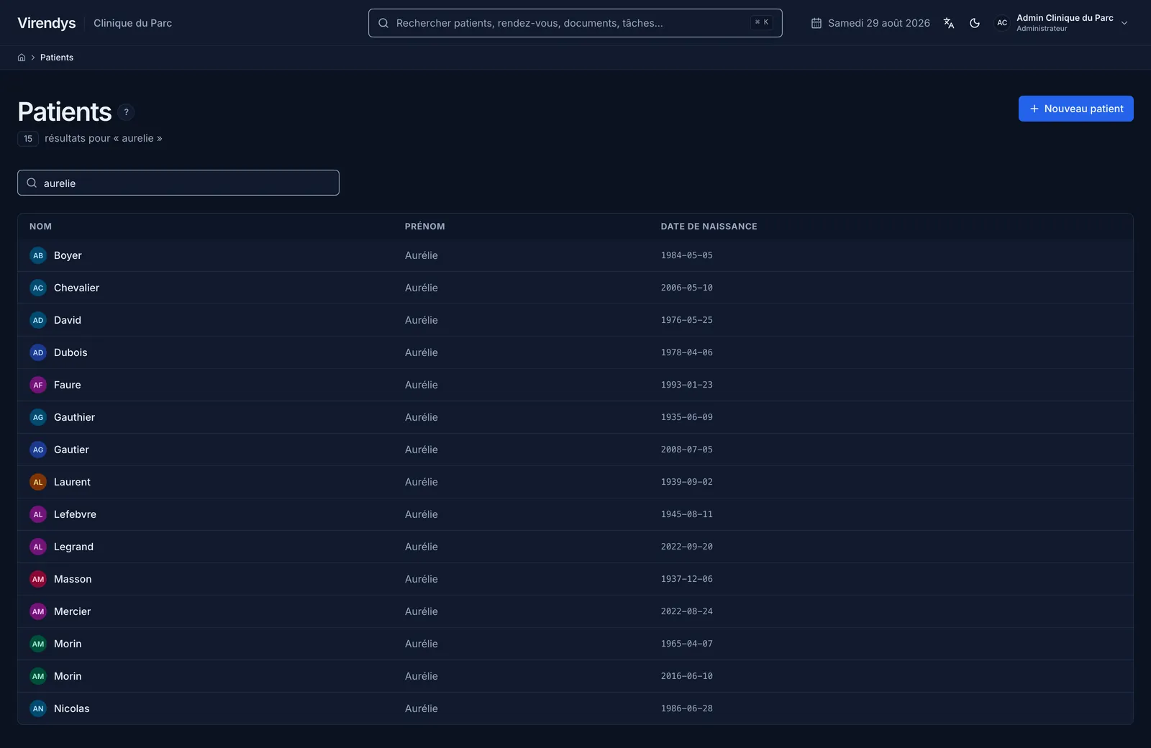
Task: Click the AD avatar for Dubois
Action: pyautogui.click(x=38, y=352)
